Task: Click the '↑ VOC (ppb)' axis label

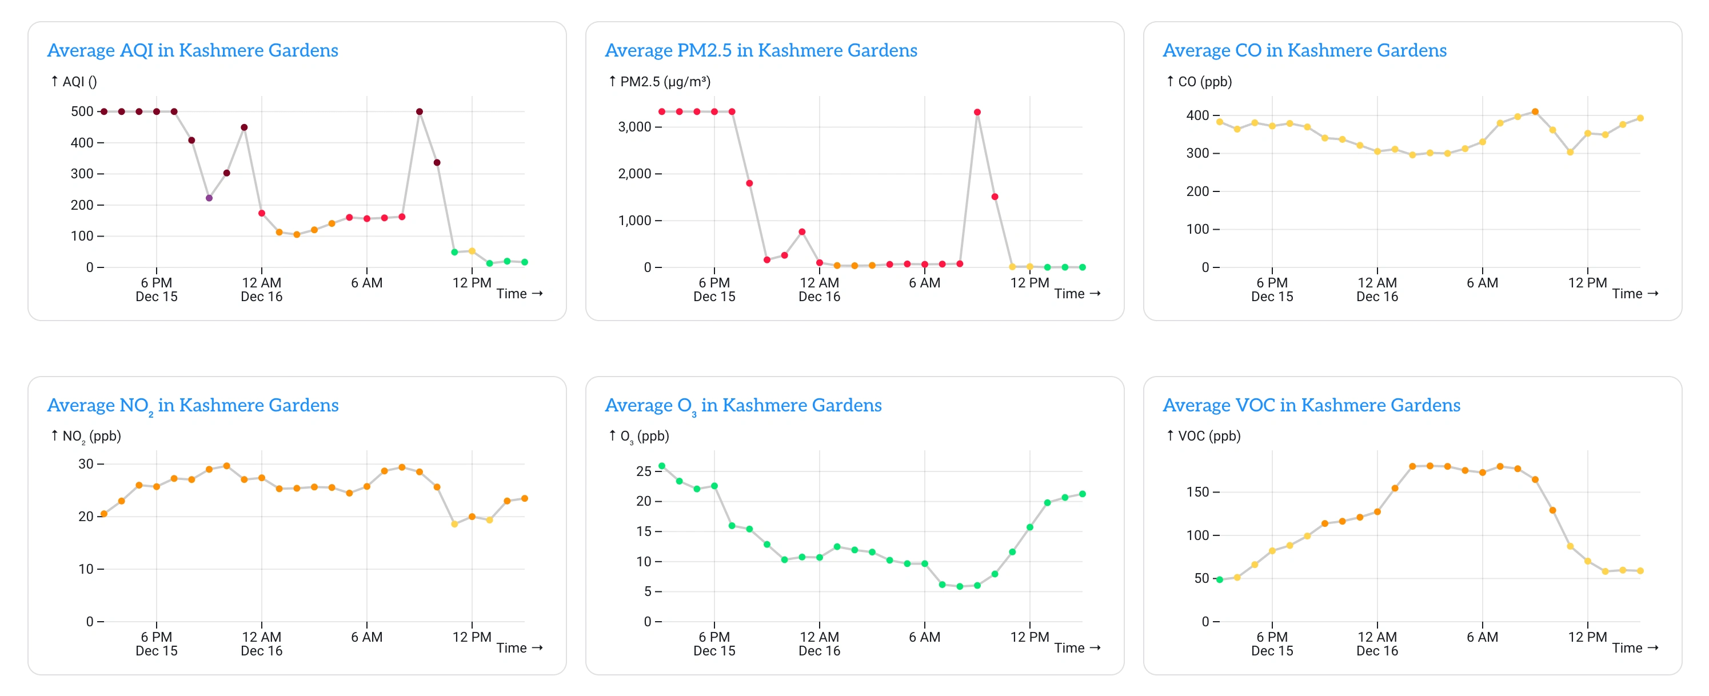Action: coord(1204,436)
